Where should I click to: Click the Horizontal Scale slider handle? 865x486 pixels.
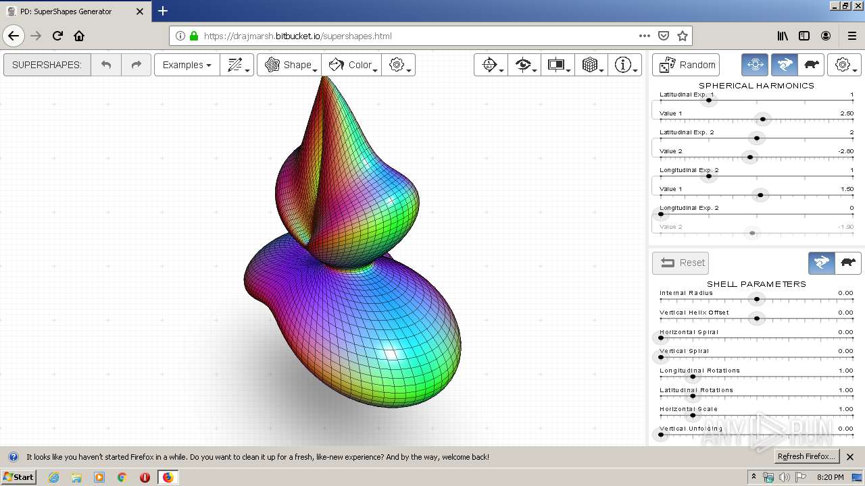click(x=693, y=415)
